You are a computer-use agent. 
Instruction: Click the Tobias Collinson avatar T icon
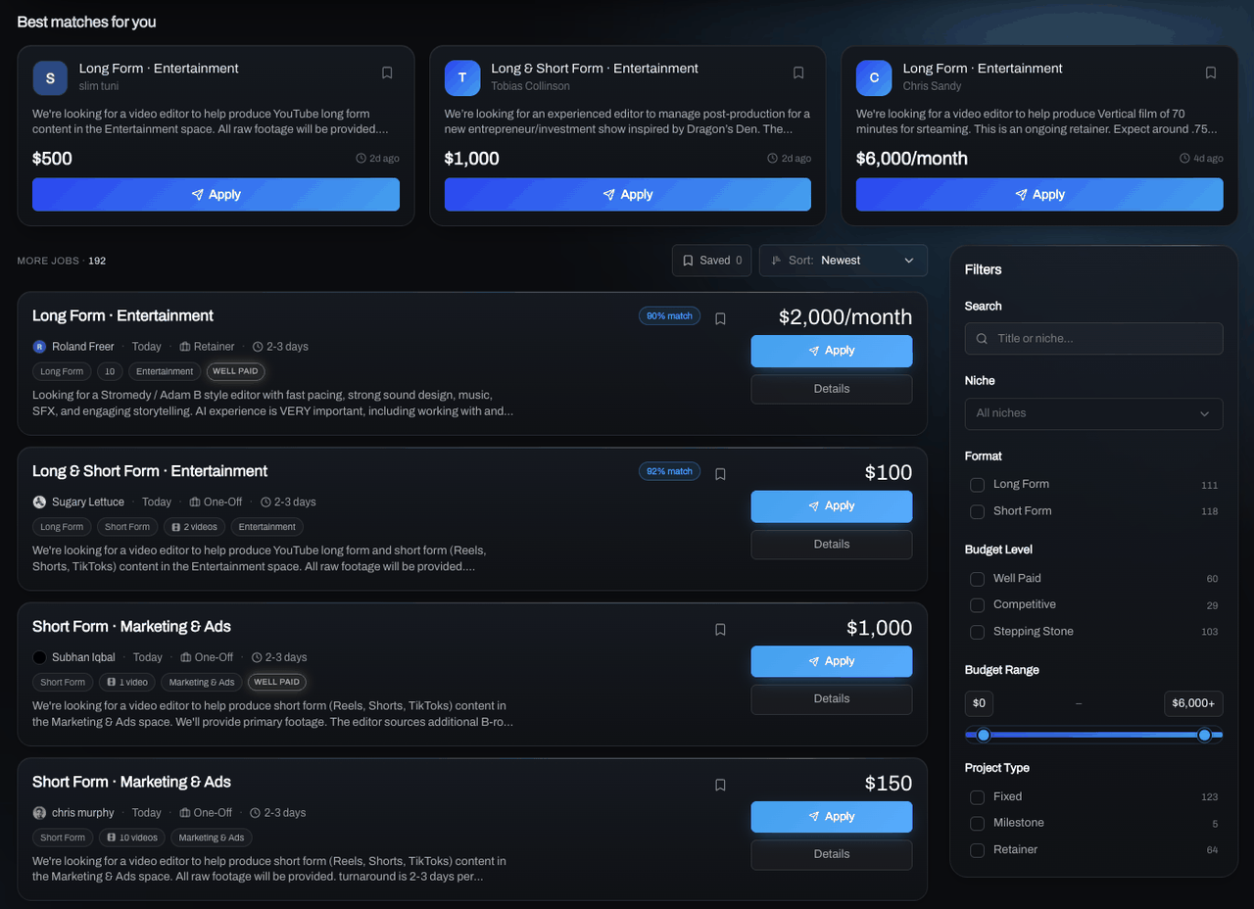(x=462, y=77)
